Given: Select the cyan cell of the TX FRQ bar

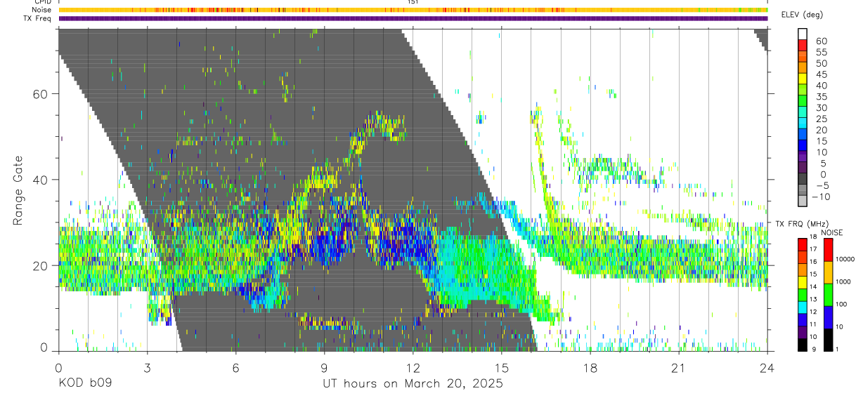Looking at the screenshot, I should [803, 307].
